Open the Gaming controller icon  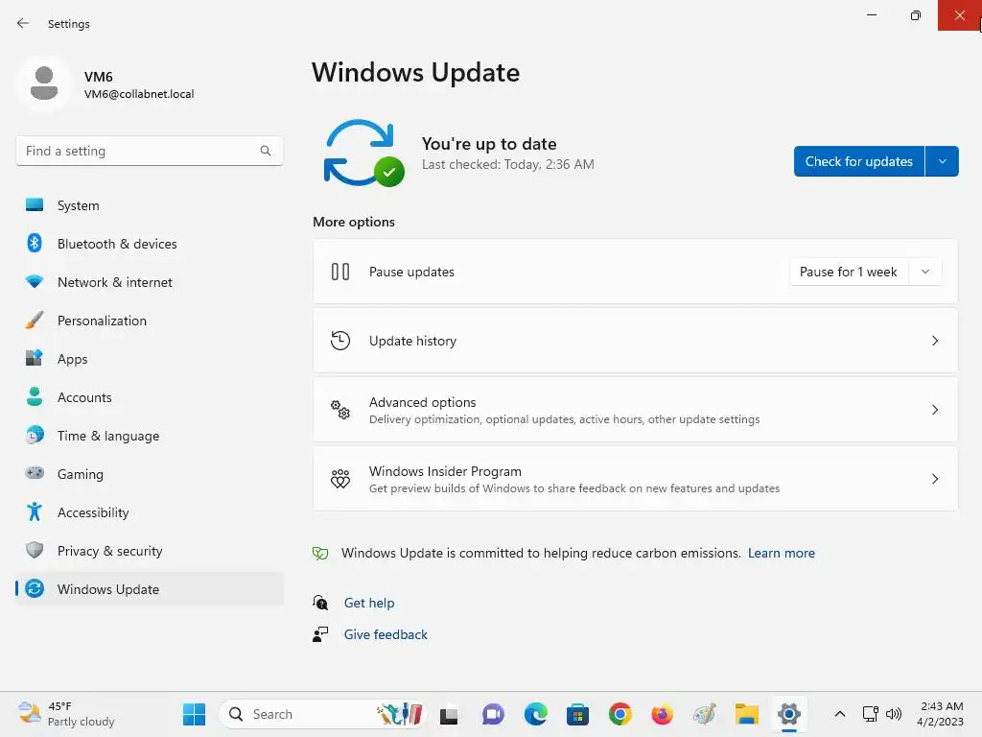click(x=35, y=473)
